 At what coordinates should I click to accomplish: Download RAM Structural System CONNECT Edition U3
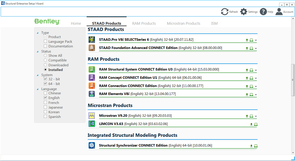click(x=247, y=70)
